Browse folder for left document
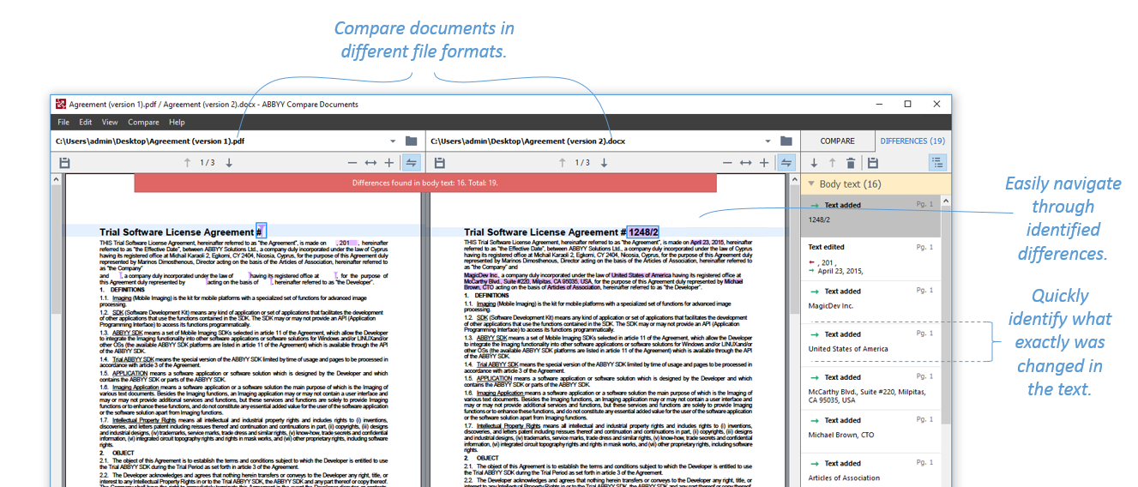Image resolution: width=1138 pixels, height=487 pixels. click(x=412, y=141)
